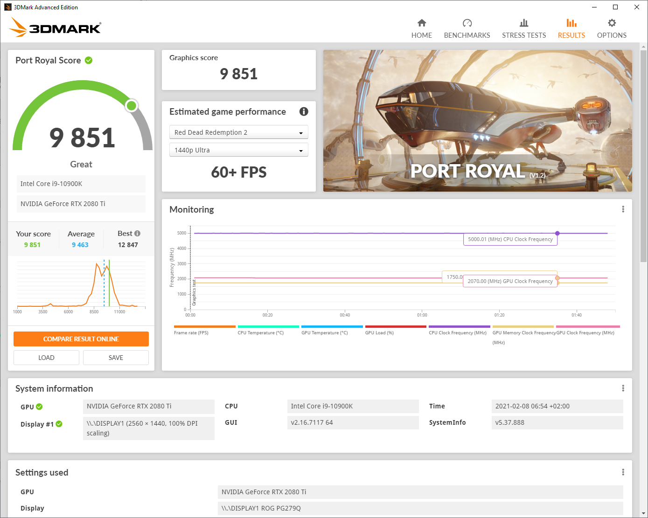Click Your score value 9 851
Image resolution: width=648 pixels, height=518 pixels.
(32, 245)
